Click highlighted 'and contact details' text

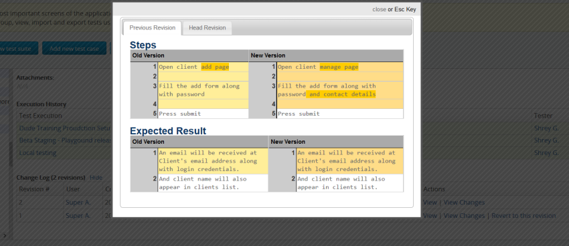point(341,94)
